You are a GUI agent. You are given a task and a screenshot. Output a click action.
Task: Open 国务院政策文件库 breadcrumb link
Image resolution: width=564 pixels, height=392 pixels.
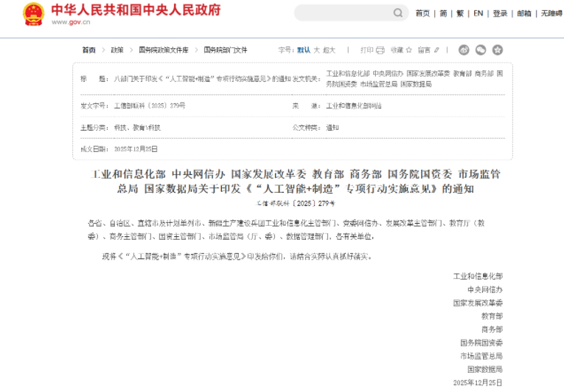click(164, 50)
